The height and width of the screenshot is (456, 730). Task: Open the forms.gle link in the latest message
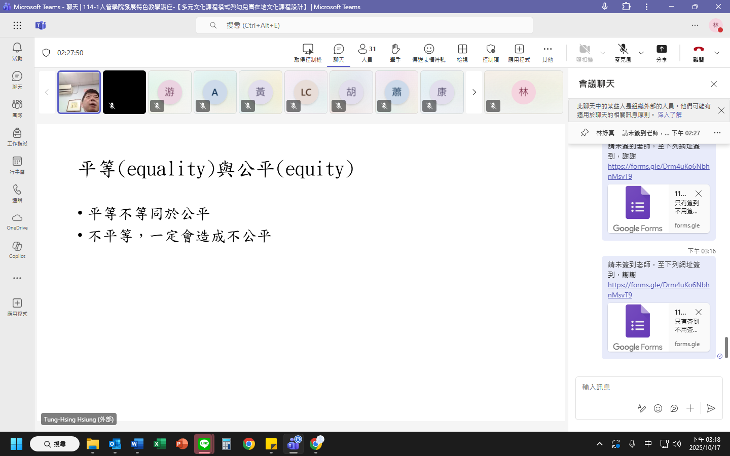(658, 289)
